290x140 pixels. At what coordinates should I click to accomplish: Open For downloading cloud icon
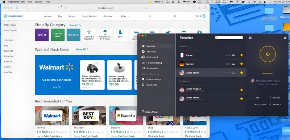(x=143, y=63)
